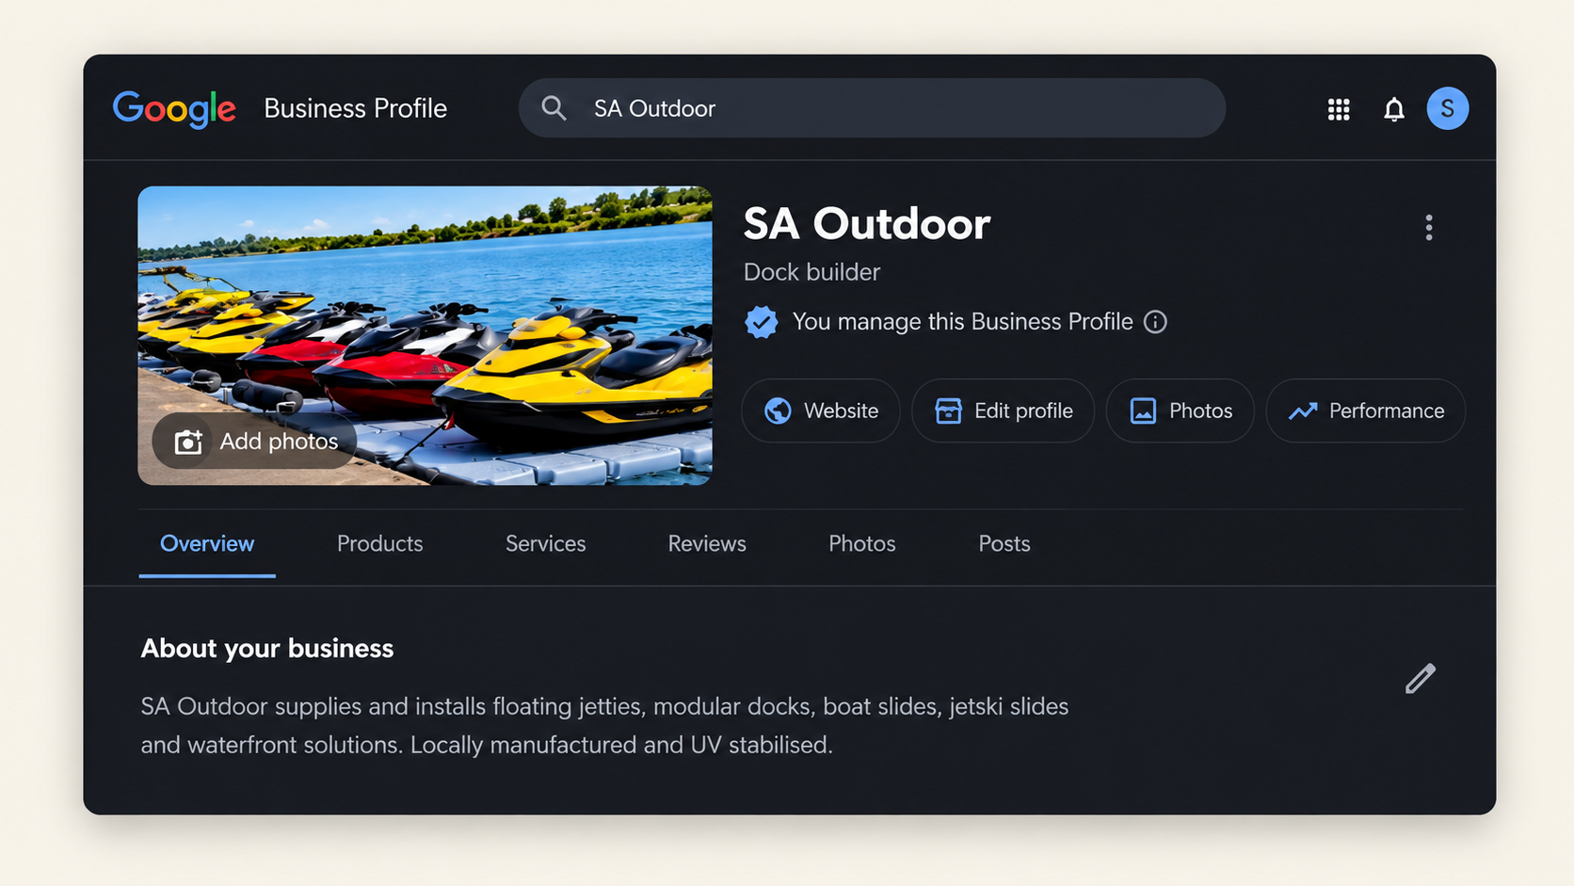Click the Dock builder category text
This screenshot has height=886, width=1574.
pyautogui.click(x=811, y=272)
